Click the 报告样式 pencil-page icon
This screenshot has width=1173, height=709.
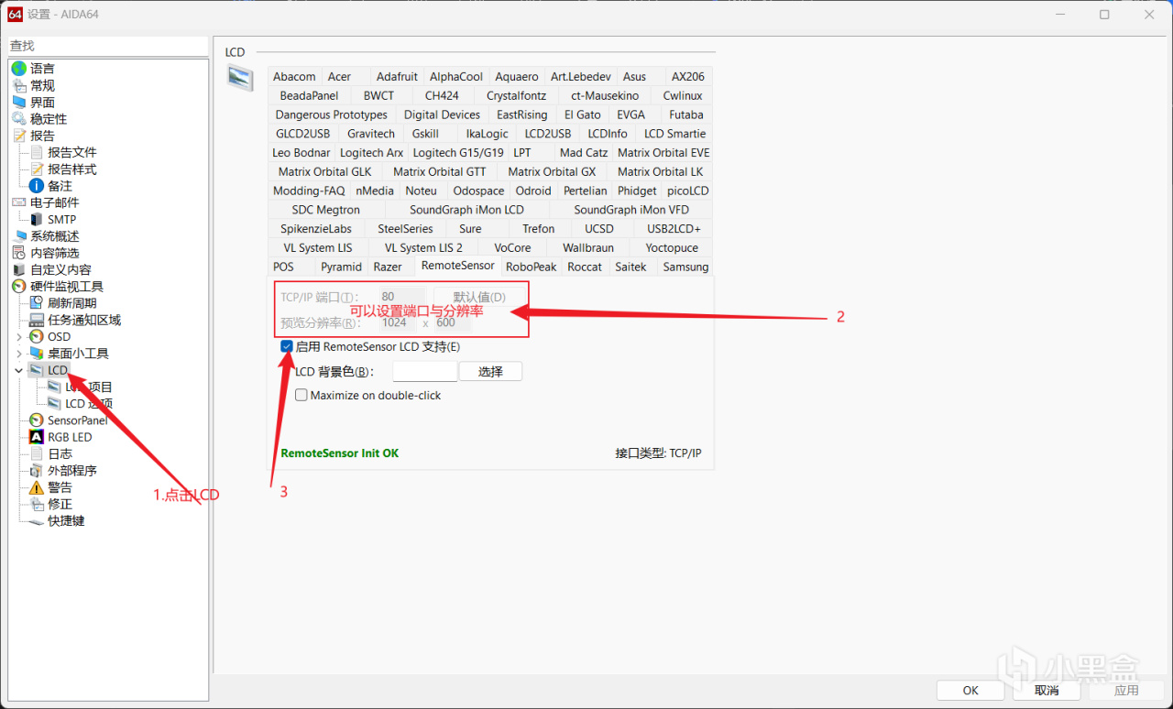[37, 169]
